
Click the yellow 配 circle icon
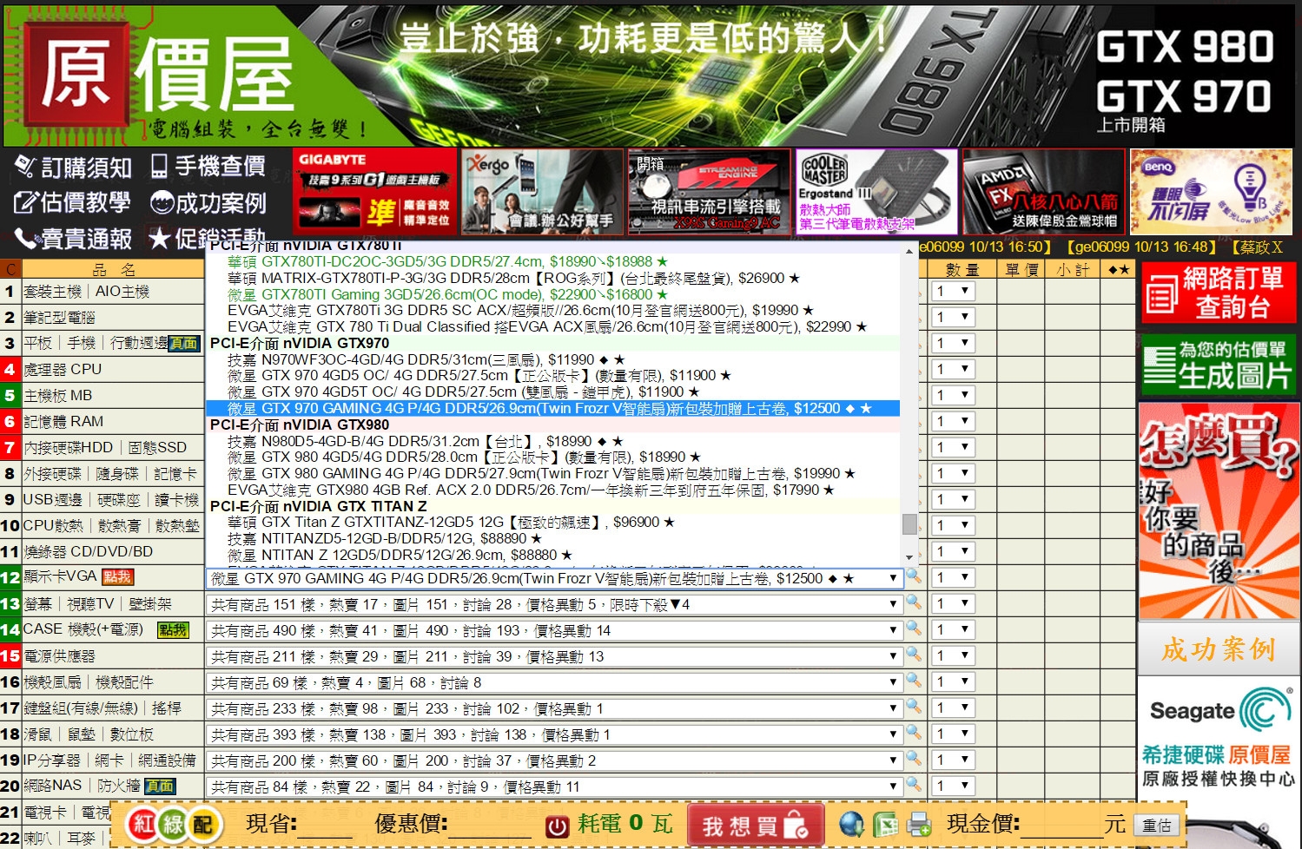click(x=203, y=824)
